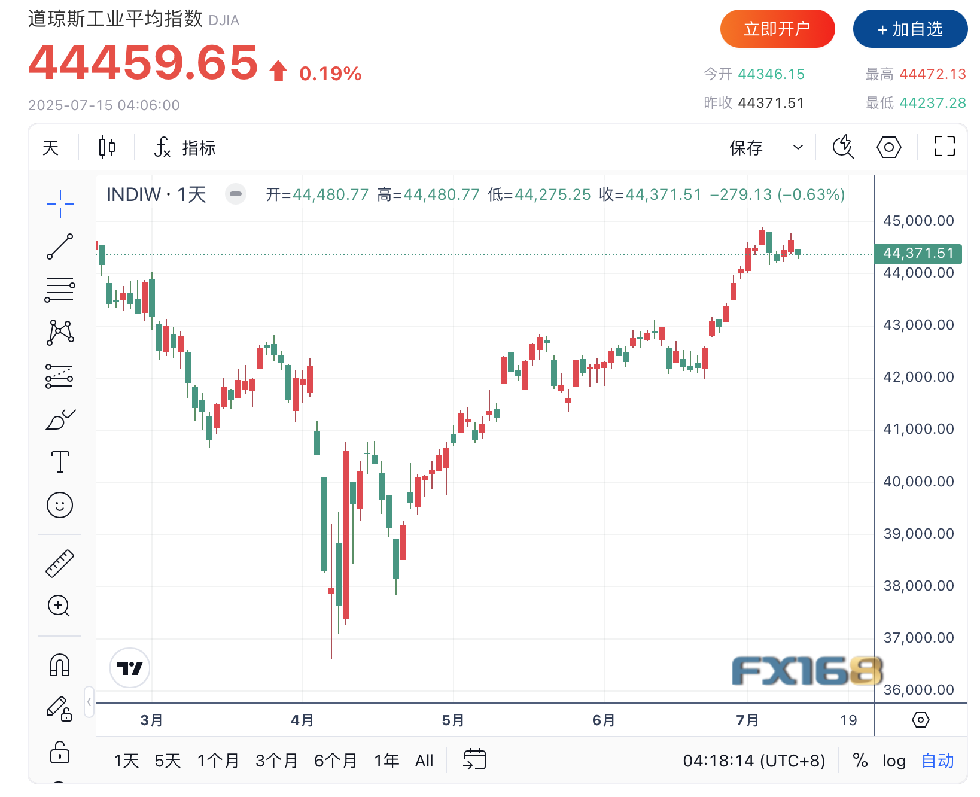Select the ruler measure tool
Image resolution: width=980 pixels, height=797 pixels.
pyautogui.click(x=60, y=563)
